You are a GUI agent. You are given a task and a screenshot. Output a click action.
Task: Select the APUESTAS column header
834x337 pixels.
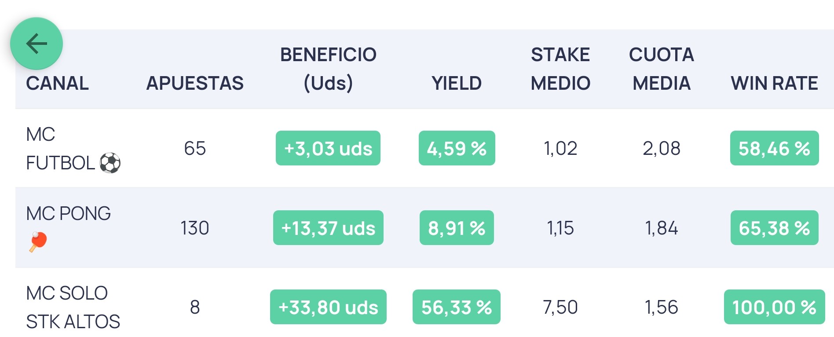click(x=195, y=83)
